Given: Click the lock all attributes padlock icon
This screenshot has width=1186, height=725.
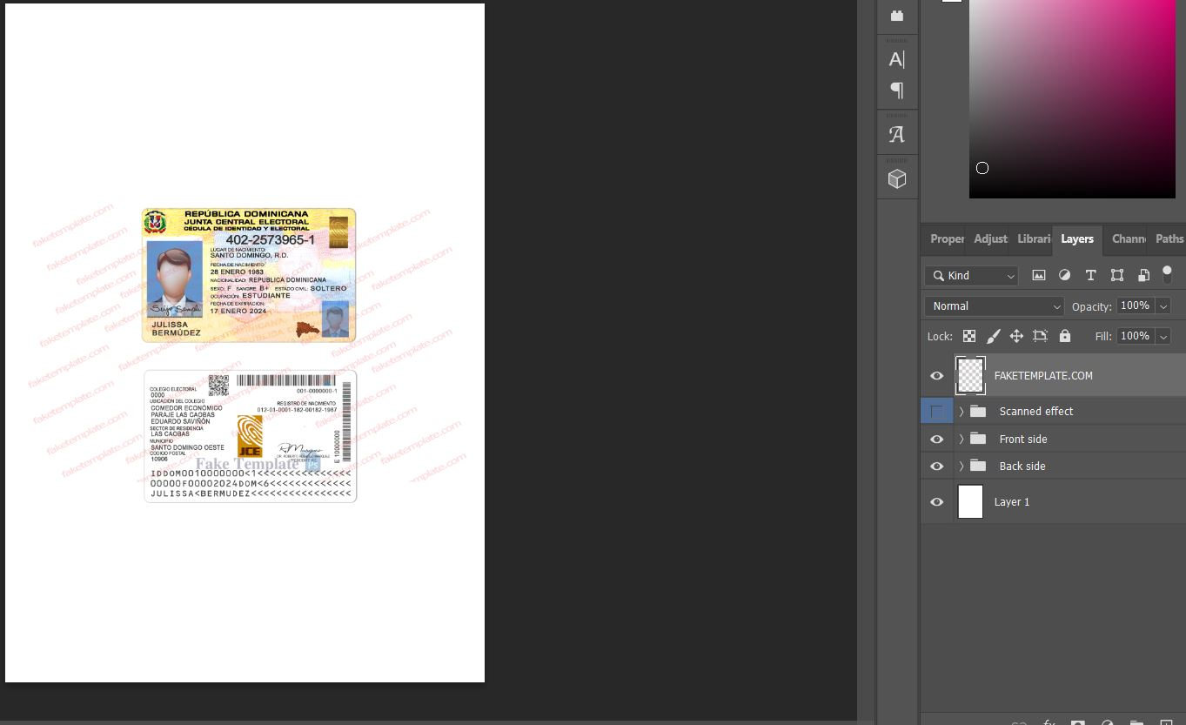Looking at the screenshot, I should [1064, 336].
